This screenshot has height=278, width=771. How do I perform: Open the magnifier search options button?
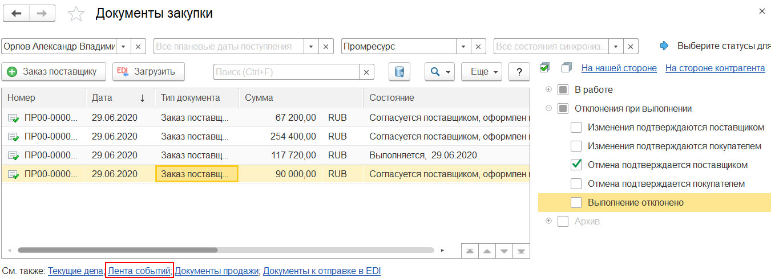point(439,72)
